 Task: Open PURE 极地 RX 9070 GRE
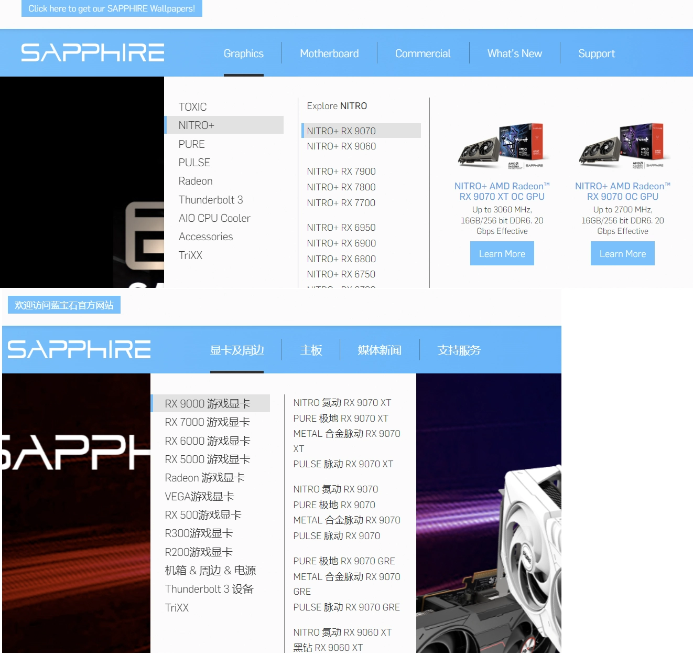[344, 561]
